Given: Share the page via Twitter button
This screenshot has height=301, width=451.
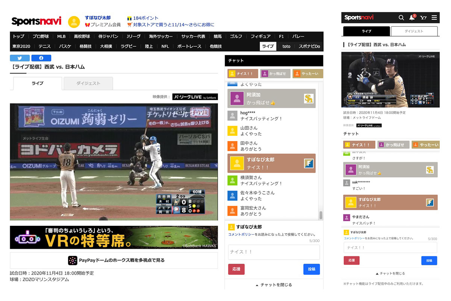Looking at the screenshot, I should (20, 58).
